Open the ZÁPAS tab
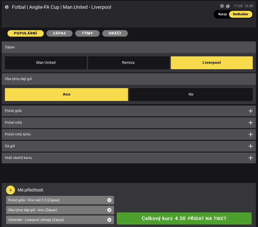258x227 pixels. tap(60, 33)
